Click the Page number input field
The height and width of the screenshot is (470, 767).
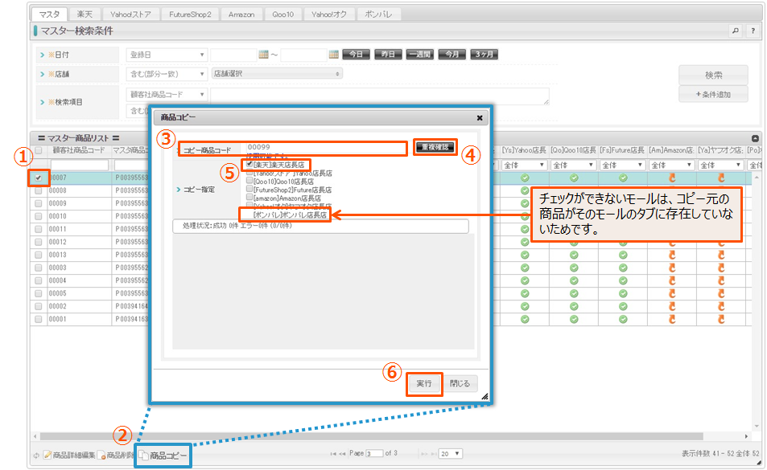tap(374, 454)
